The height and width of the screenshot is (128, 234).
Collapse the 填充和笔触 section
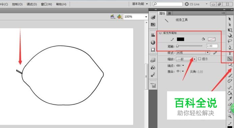click(160, 33)
